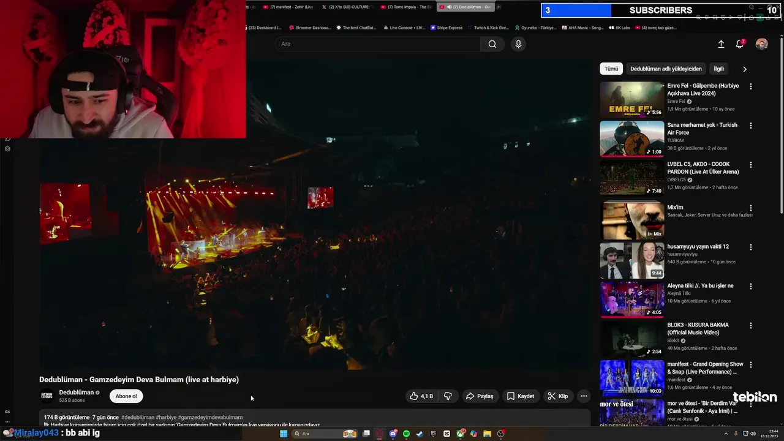Image resolution: width=784 pixels, height=441 pixels.
Task: Open Steam from the taskbar
Action: [420, 434]
